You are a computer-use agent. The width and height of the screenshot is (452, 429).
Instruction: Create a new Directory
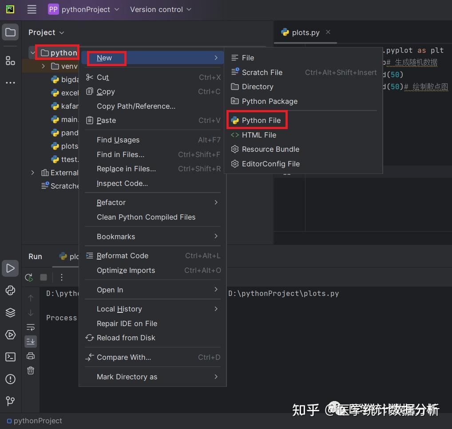pos(304,87)
